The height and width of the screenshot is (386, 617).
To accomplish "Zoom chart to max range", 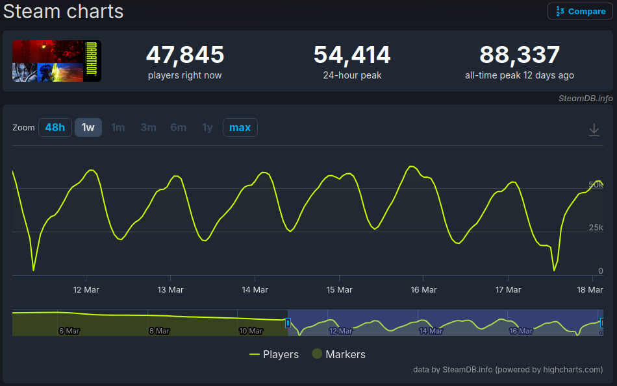I will (240, 127).
